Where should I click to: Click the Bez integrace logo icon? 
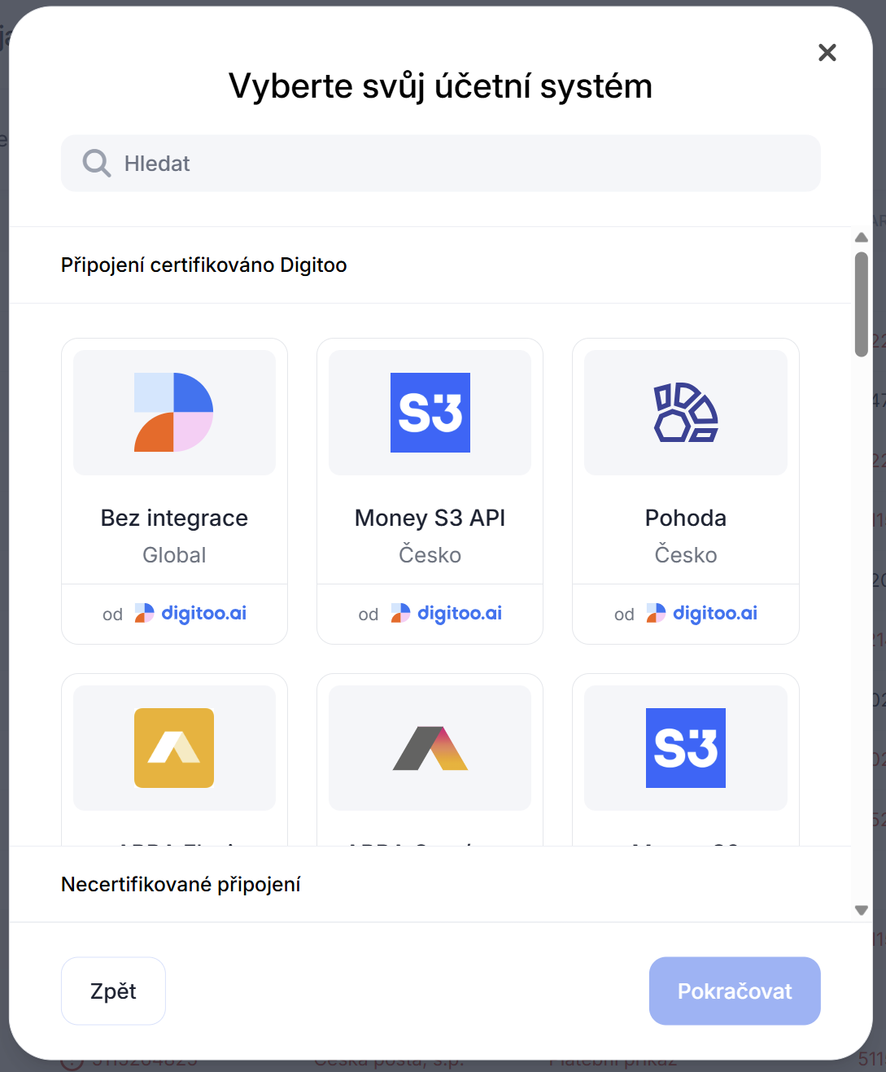point(174,412)
